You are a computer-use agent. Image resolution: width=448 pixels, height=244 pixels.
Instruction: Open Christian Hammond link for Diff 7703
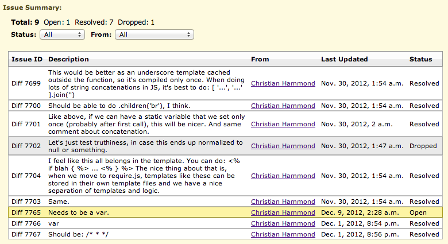click(x=283, y=202)
